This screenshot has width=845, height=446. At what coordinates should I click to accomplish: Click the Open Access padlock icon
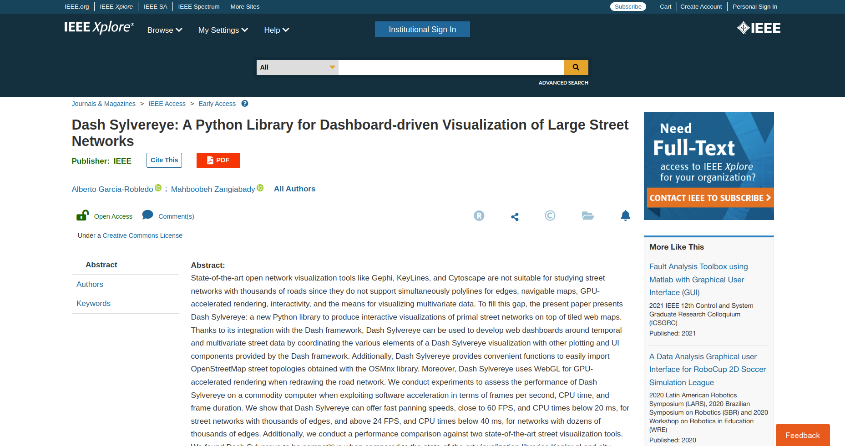click(x=82, y=215)
